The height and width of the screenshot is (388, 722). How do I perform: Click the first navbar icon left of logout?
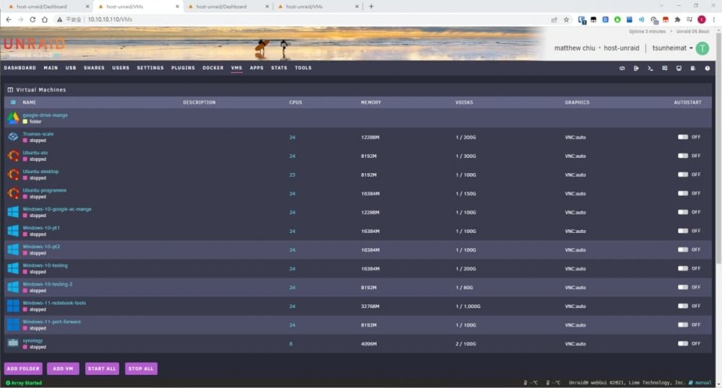[622, 68]
